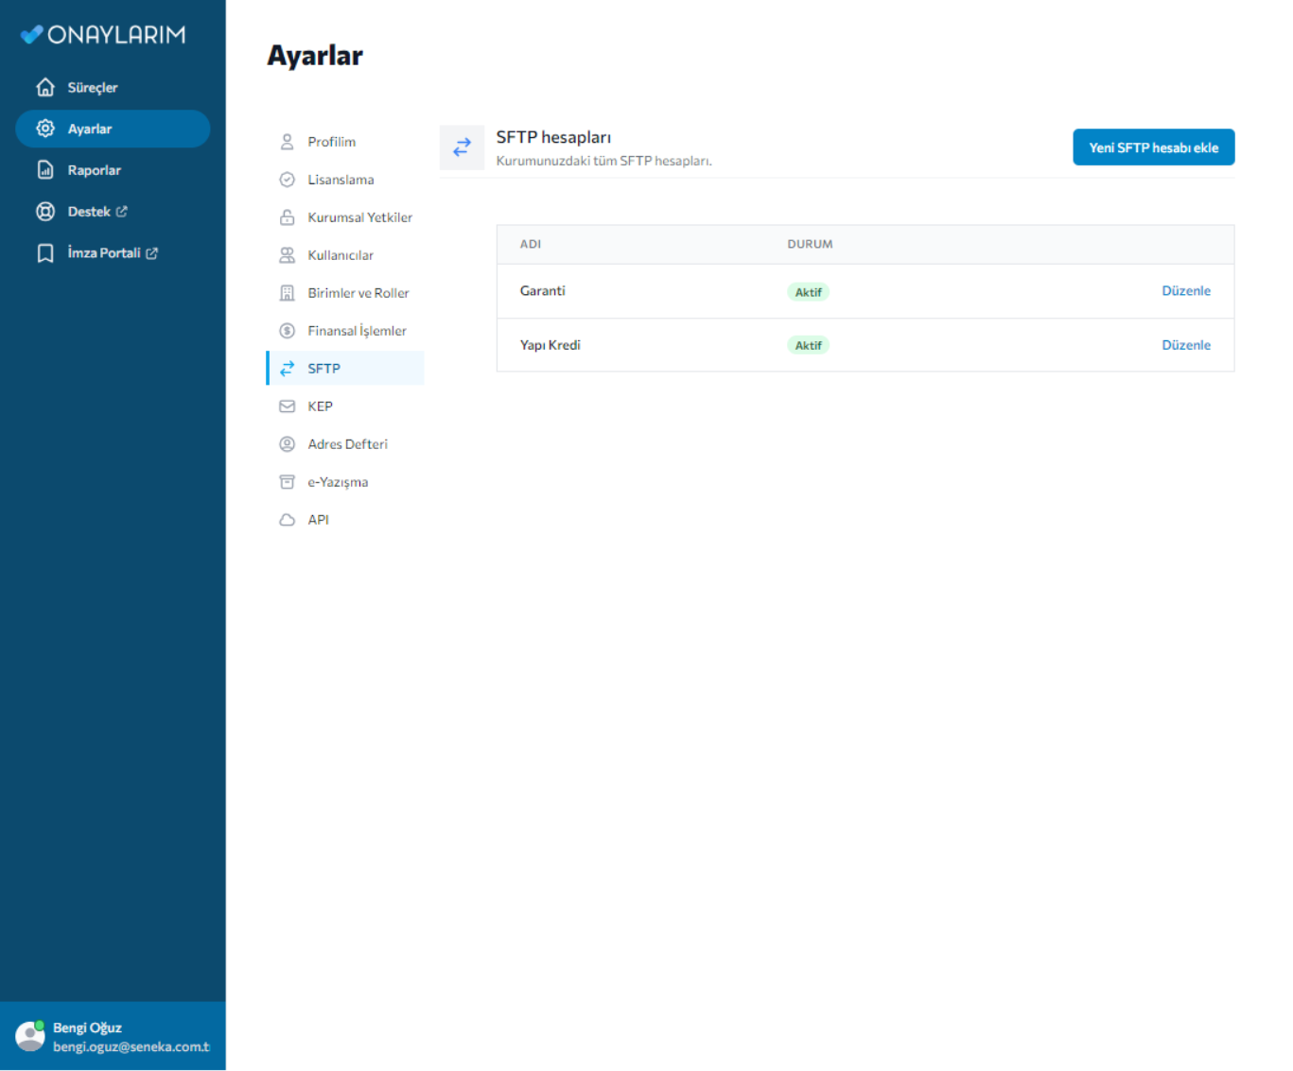
Task: Edit the Yapı Kredi SFTP account
Action: (x=1185, y=345)
